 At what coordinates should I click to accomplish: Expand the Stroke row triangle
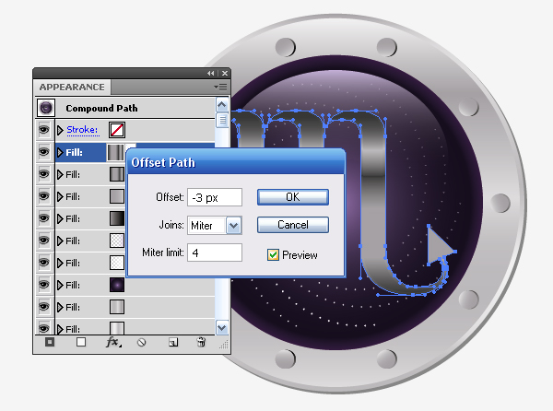[x=60, y=130]
